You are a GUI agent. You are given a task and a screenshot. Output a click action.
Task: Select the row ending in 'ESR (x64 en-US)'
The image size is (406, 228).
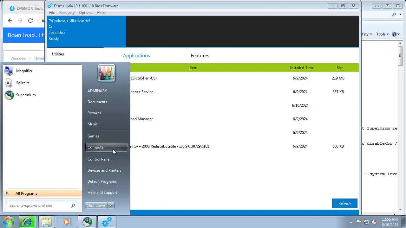tap(244, 78)
